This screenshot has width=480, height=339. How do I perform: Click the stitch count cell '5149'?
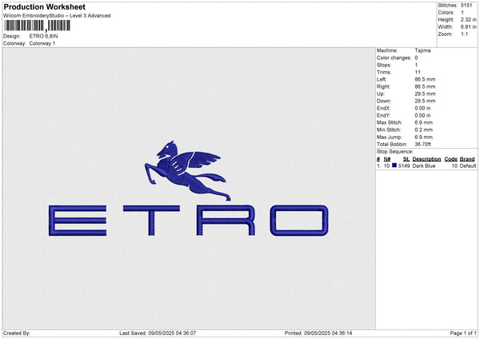coord(404,166)
